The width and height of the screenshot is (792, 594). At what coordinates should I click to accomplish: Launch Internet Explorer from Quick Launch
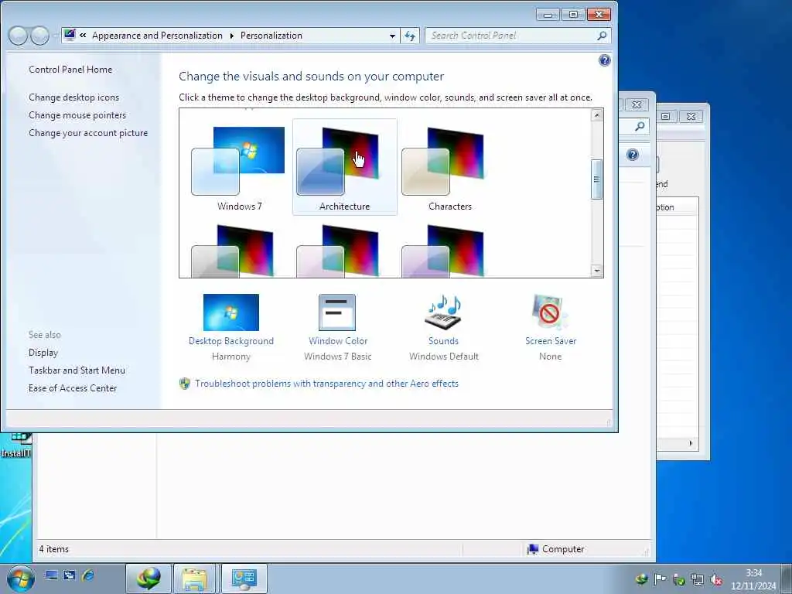click(88, 575)
